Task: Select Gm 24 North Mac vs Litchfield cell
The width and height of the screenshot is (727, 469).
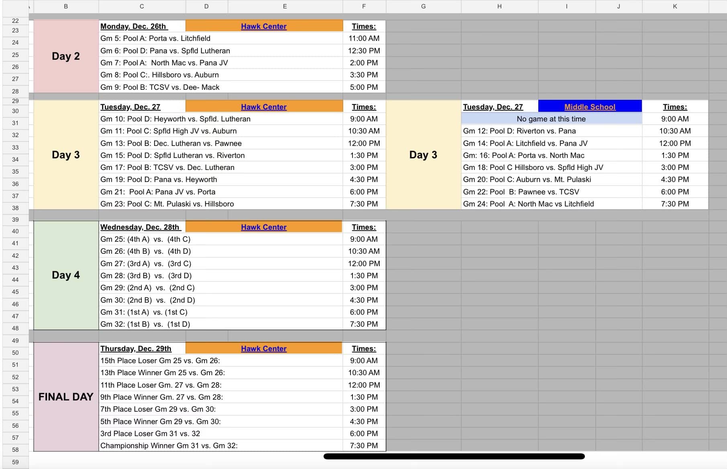Action: [x=552, y=204]
